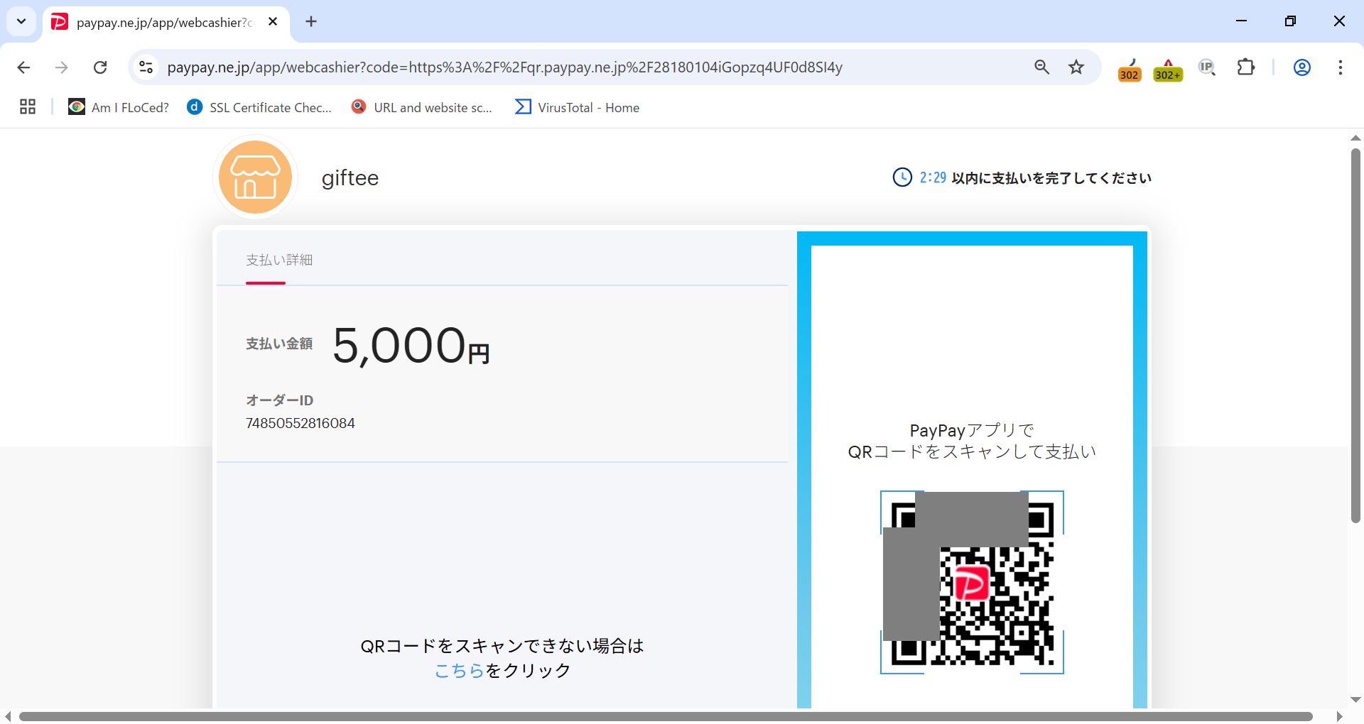Select the paypay.ne.jp webcashier tab
Image resolution: width=1364 pixels, height=724 pixels.
(166, 22)
